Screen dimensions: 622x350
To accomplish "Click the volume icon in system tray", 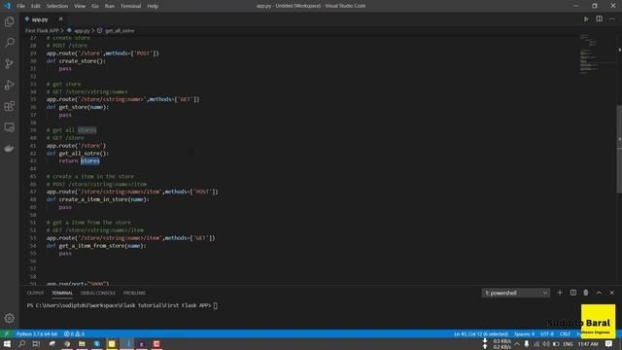I will click(x=546, y=343).
